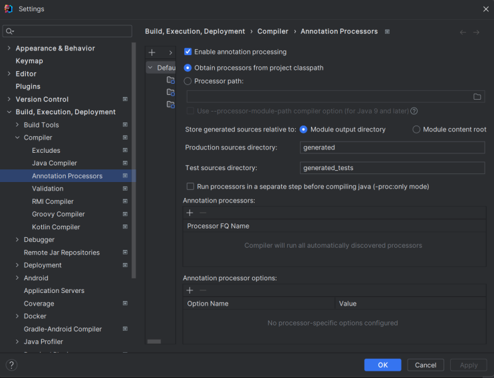Screen dimensions: 494x378
Task: Expand Build Tools node
Action: (x=17, y=125)
